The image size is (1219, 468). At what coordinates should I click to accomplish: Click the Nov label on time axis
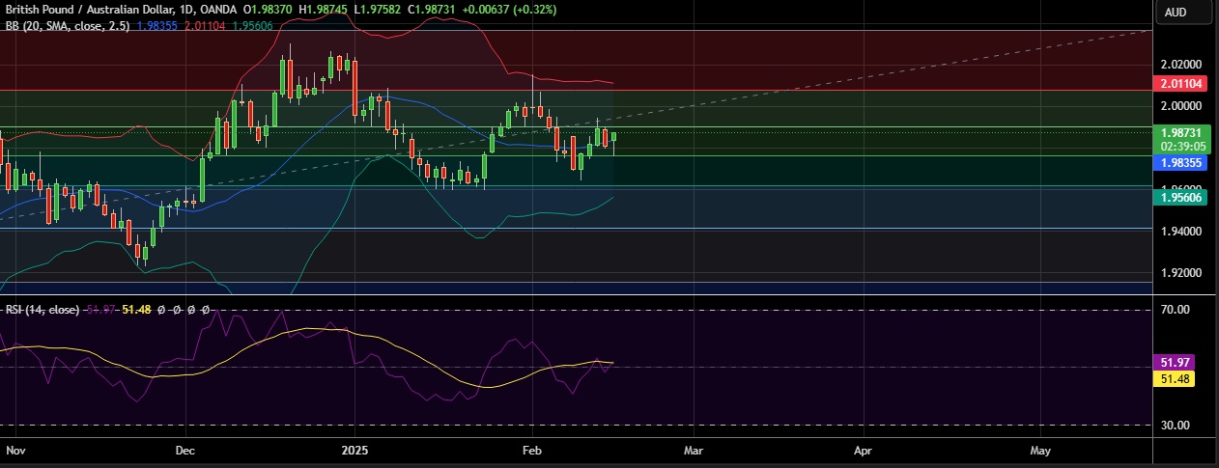click(x=15, y=451)
